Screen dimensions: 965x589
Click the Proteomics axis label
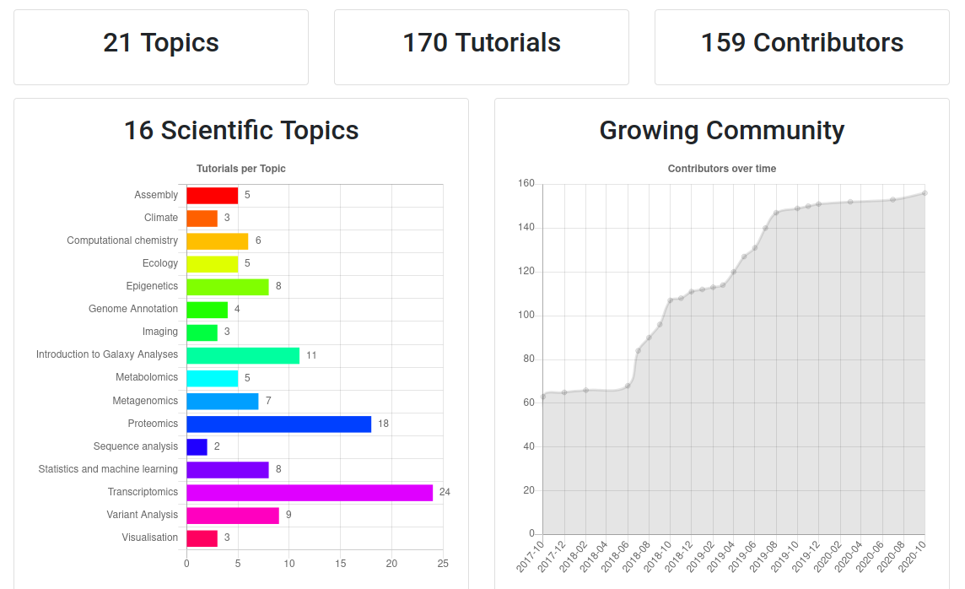[x=153, y=424]
